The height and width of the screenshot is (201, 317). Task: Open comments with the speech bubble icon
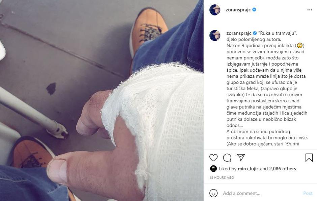click(227, 158)
